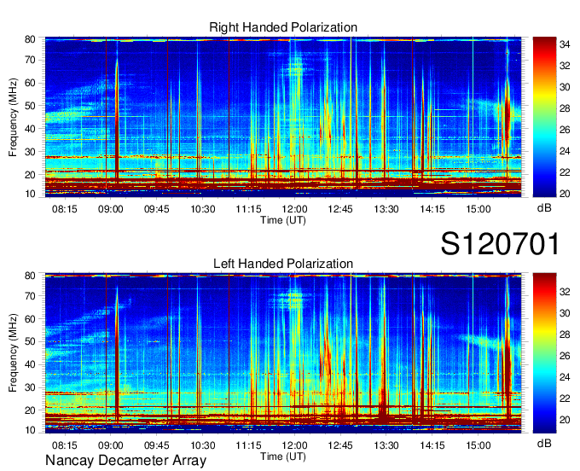Click the 12:00 tick on Left Handed plot
580x471 pixels.
294,445
